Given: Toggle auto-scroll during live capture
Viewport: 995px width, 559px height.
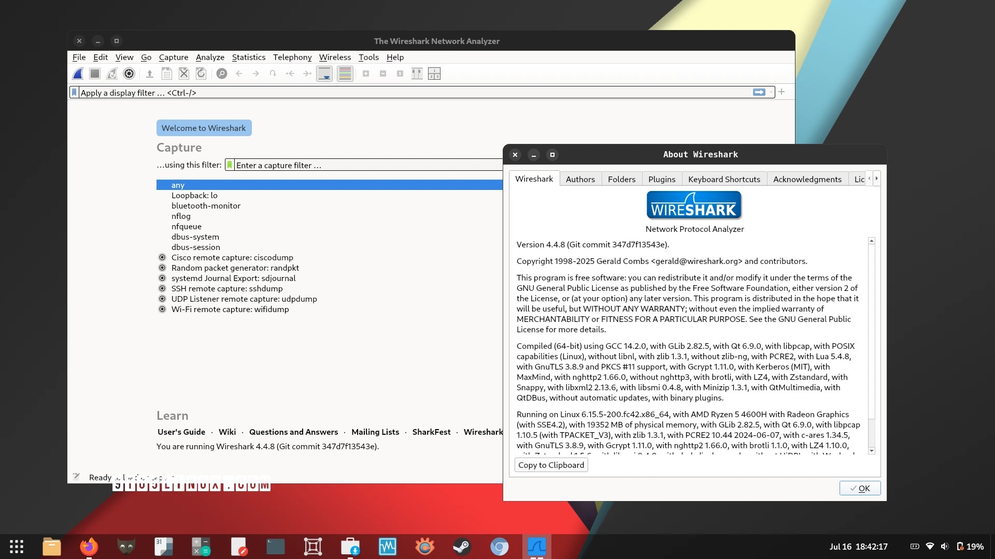Looking at the screenshot, I should pos(324,73).
